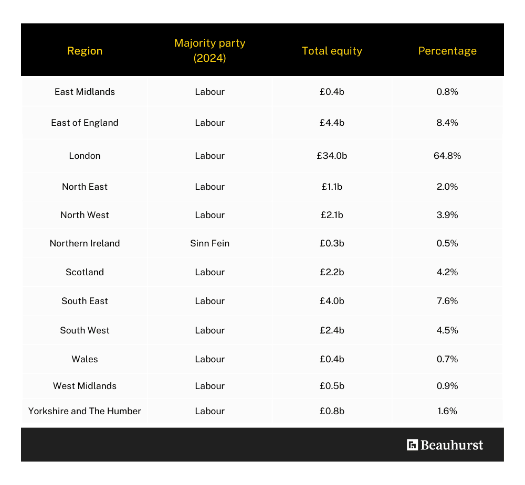This screenshot has height=485, width=525.
Task: Click the East of England row label
Action: 85,123
